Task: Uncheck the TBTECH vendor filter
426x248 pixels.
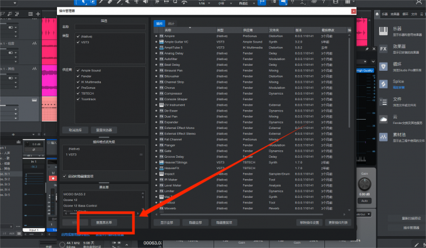Action: [x=78, y=93]
